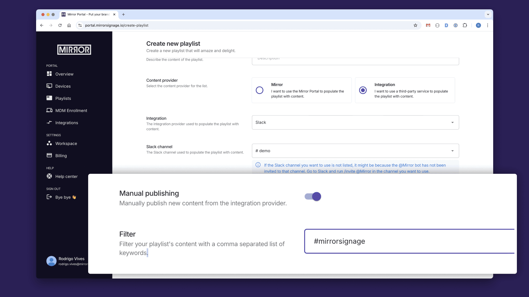Sign out via Bye bye link

[63, 197]
